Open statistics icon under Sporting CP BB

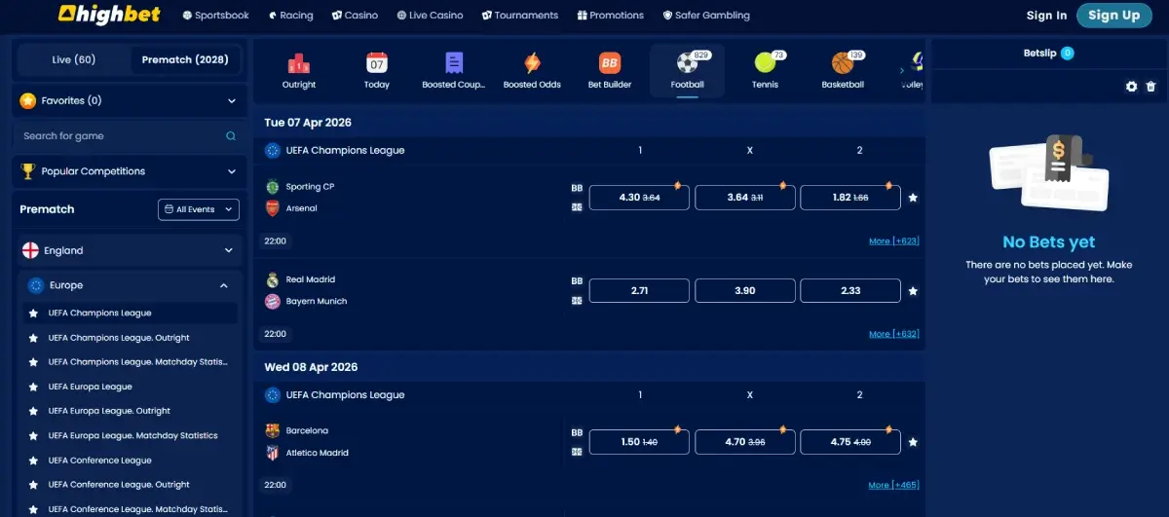coord(577,206)
